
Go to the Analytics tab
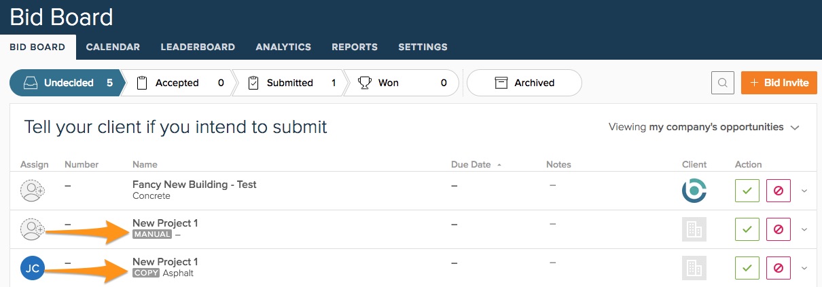pos(283,47)
